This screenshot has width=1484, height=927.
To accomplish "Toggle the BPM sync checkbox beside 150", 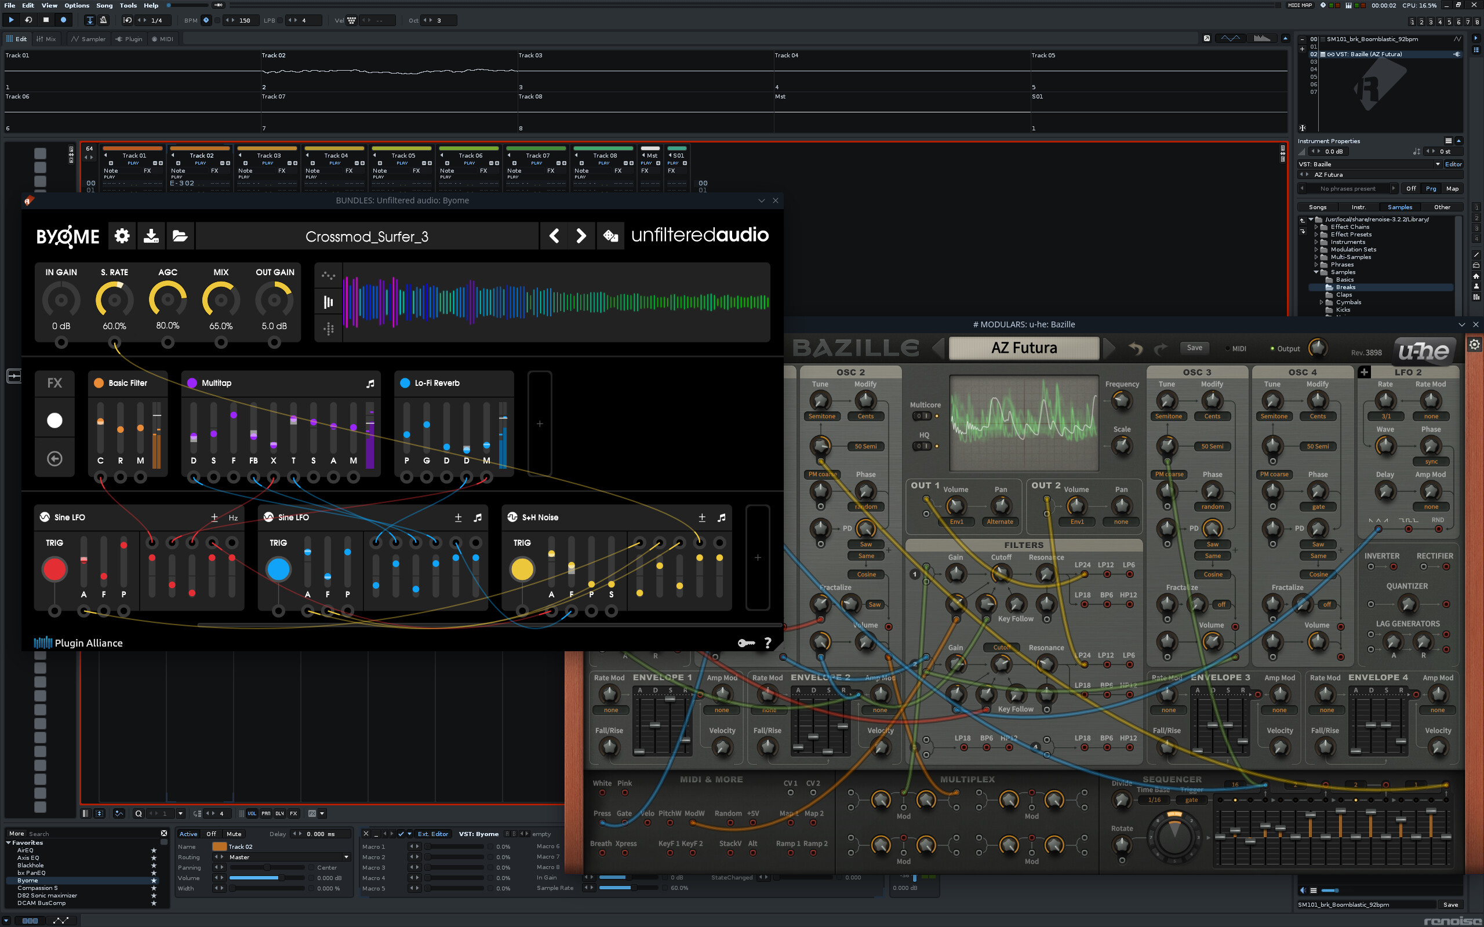I will 217,20.
